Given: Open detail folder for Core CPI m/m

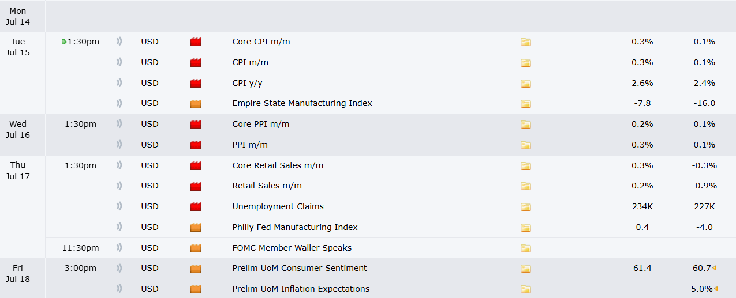Looking at the screenshot, I should pos(525,42).
